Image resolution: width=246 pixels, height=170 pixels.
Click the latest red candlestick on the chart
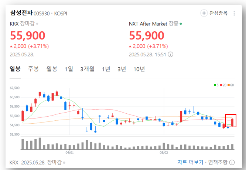coord(232,122)
